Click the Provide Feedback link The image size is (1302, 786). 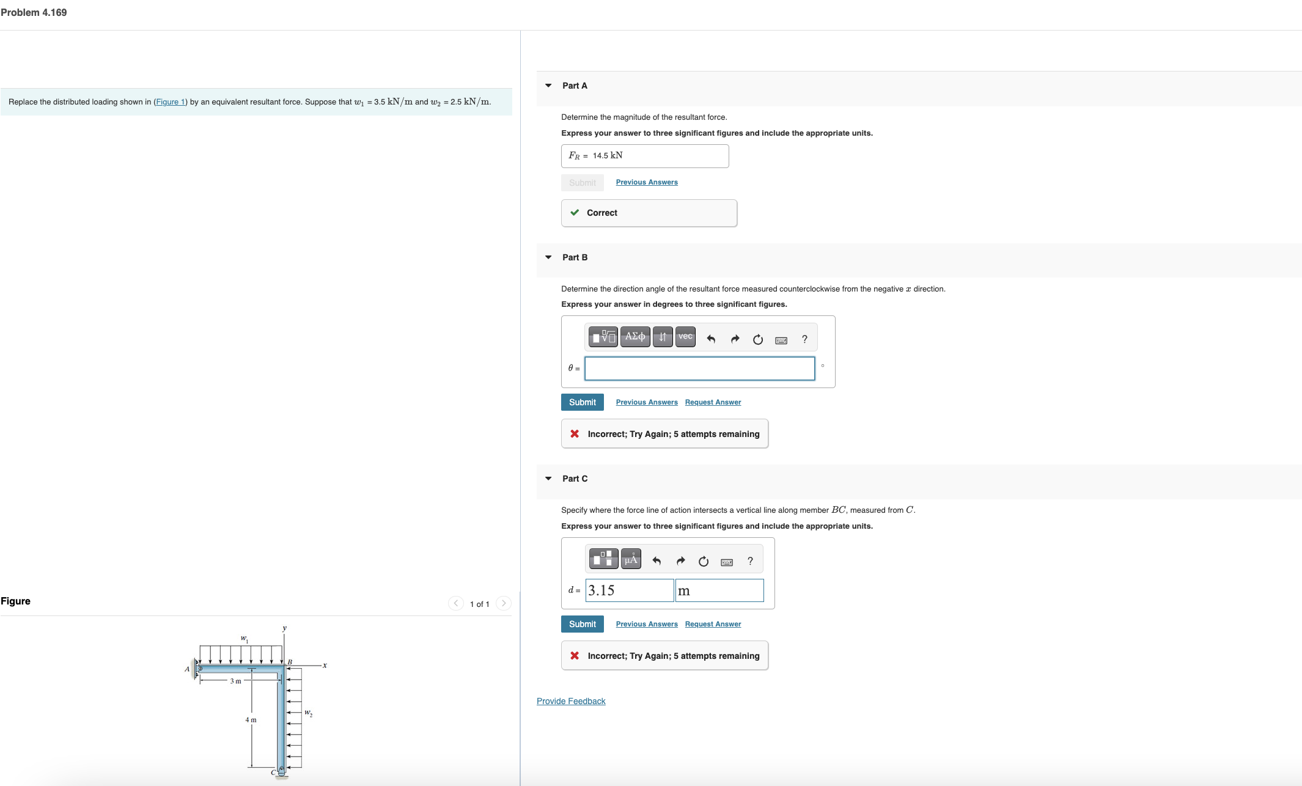571,701
